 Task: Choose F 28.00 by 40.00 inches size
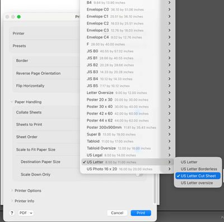[128, 44]
